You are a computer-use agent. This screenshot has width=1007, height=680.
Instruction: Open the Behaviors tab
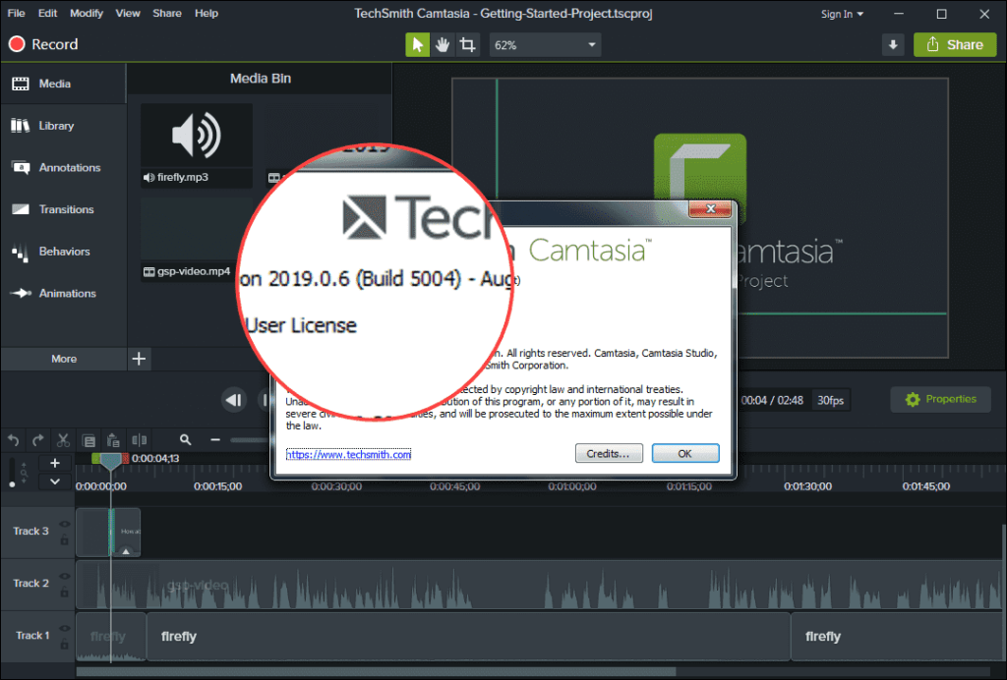(63, 252)
